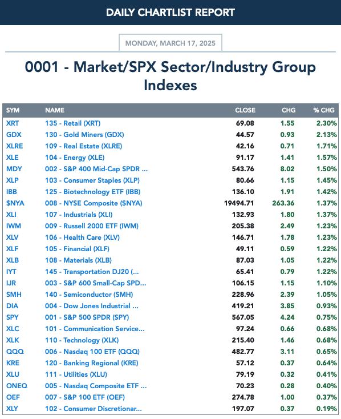
Task: Open the 109 - Real Estate (XLRE) link
Action: pos(83,146)
